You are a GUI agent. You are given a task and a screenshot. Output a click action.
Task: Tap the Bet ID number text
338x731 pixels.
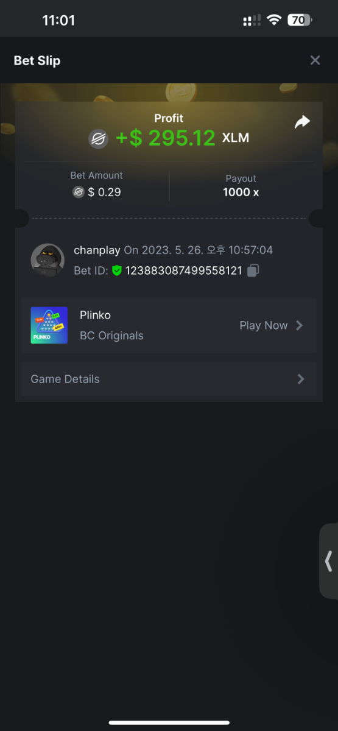[x=184, y=270]
